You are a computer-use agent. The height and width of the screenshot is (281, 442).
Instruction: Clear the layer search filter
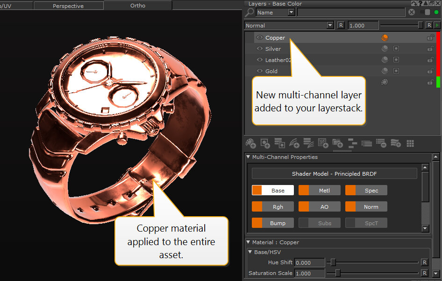(x=412, y=13)
